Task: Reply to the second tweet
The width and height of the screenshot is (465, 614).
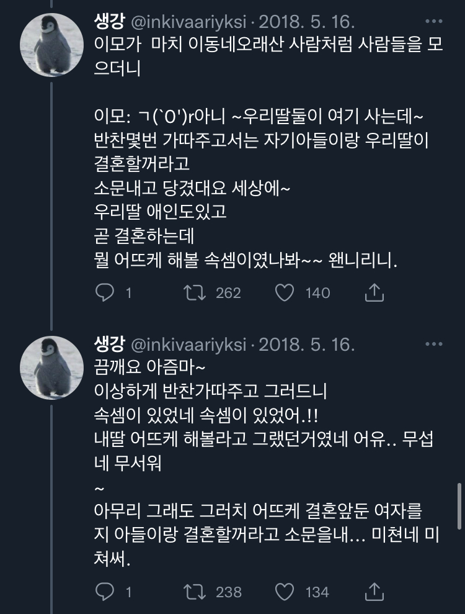Action: pos(105,592)
